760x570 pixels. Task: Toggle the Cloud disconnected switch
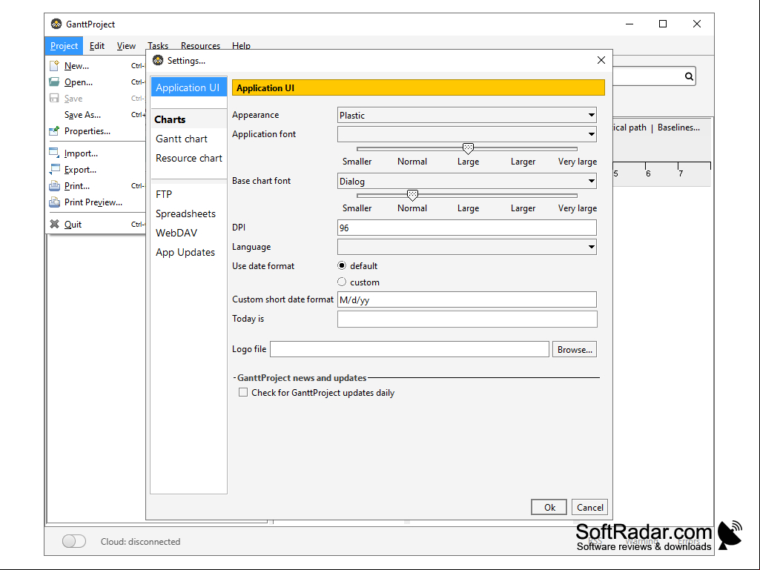pyautogui.click(x=74, y=541)
